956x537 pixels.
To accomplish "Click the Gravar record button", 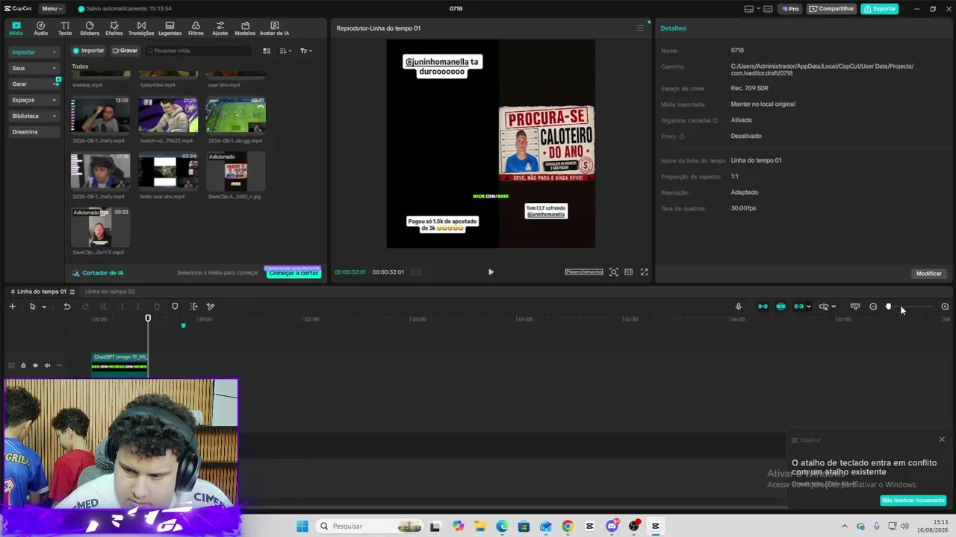I will (x=125, y=51).
